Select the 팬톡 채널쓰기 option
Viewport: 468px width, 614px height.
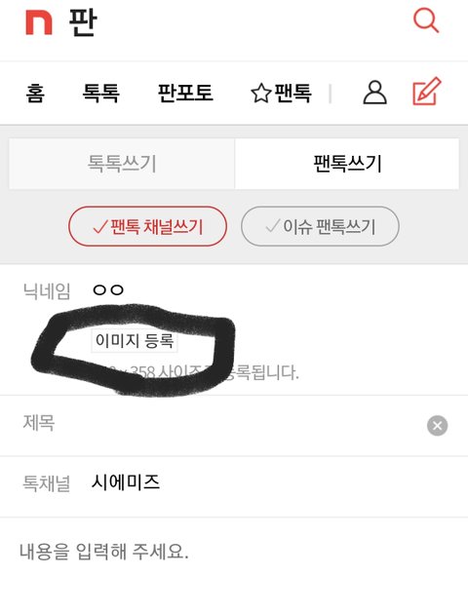(147, 226)
